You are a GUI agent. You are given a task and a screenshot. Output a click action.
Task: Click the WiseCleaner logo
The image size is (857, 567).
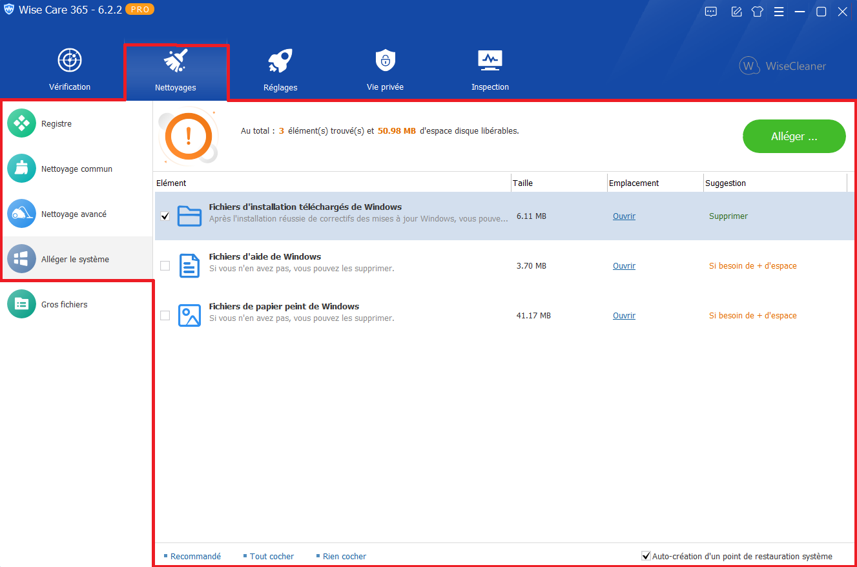[783, 66]
